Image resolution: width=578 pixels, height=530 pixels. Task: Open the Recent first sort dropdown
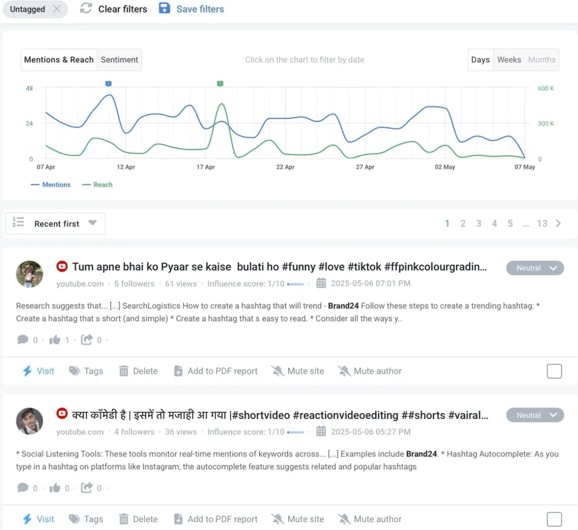click(x=55, y=224)
